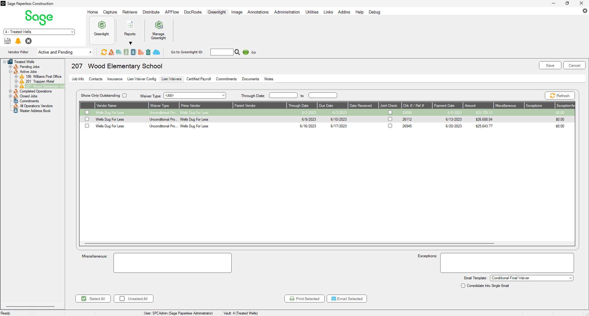The height and width of the screenshot is (316, 589).
Task: Click the Print Selected button
Action: [x=304, y=299]
